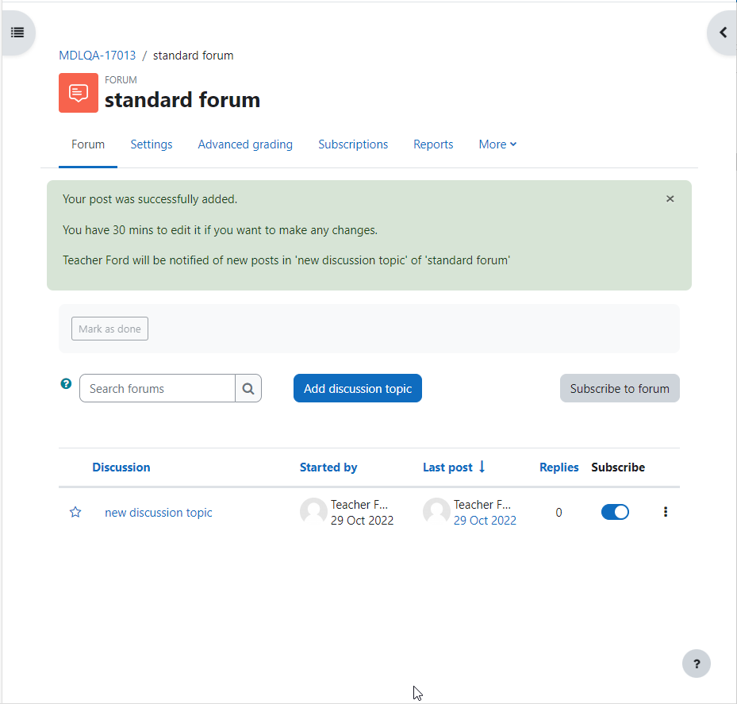Screen dimensions: 737x704
Task: Open the course index drawer icon
Action: 17,33
